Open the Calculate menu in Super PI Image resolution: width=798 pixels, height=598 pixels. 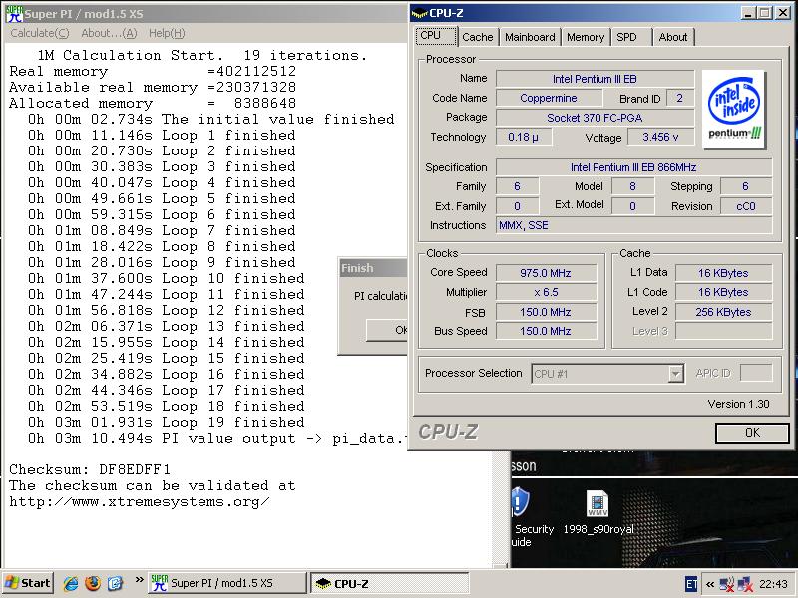pos(40,33)
